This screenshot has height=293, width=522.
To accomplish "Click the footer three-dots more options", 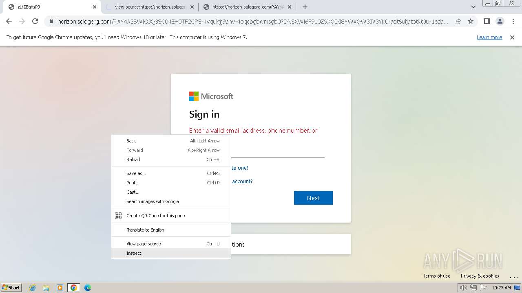I will (514, 276).
